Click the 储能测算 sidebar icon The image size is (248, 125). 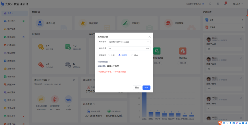[5, 92]
